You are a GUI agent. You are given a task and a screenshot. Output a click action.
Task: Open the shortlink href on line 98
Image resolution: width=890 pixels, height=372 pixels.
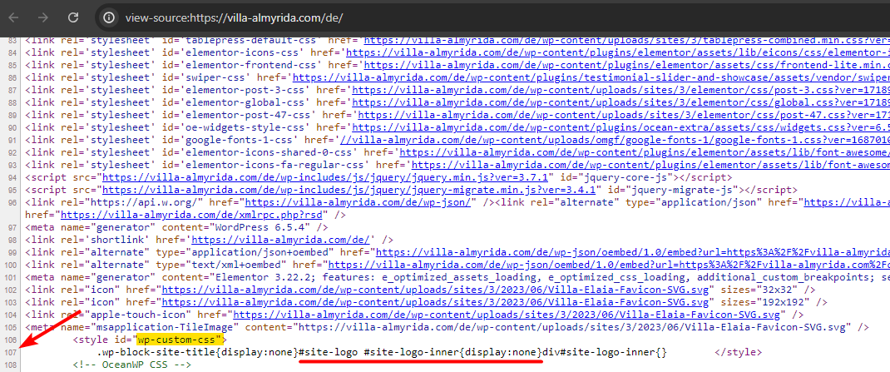(x=283, y=239)
